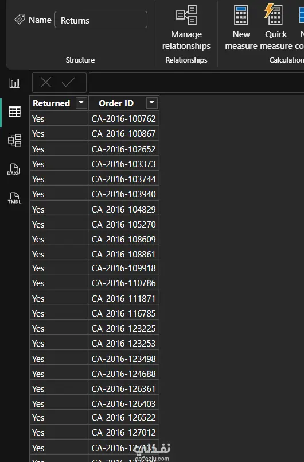
Task: Open DAX query view icon
Action: click(14, 170)
